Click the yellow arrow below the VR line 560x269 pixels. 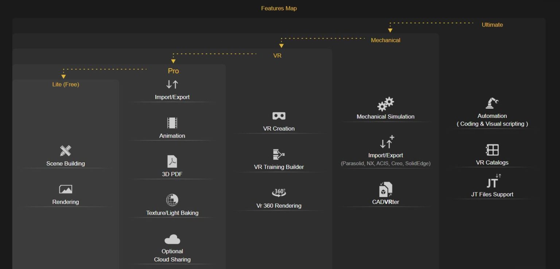pos(174,61)
